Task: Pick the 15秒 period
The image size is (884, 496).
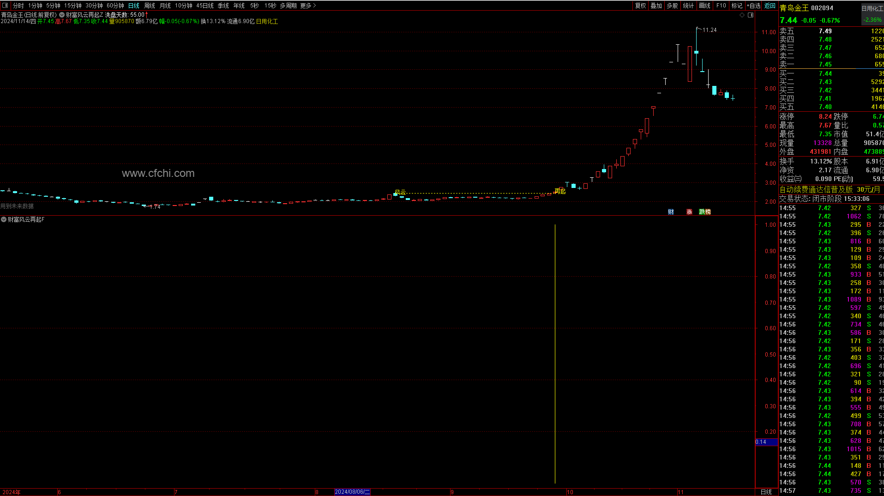Action: pyautogui.click(x=271, y=6)
